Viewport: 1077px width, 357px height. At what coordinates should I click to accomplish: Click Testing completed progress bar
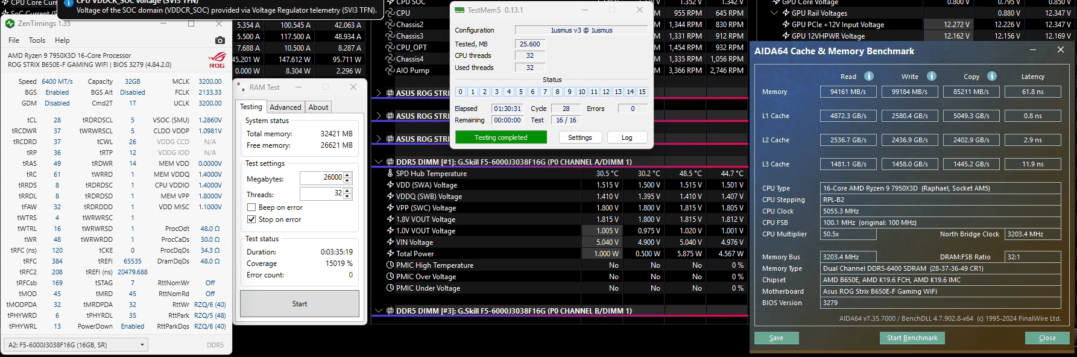(501, 137)
